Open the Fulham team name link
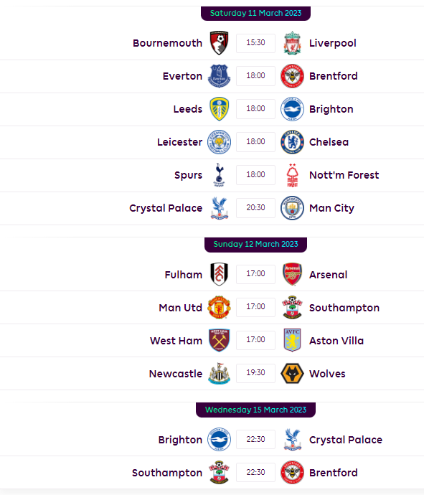Viewport: 424px width, 495px height. click(184, 275)
